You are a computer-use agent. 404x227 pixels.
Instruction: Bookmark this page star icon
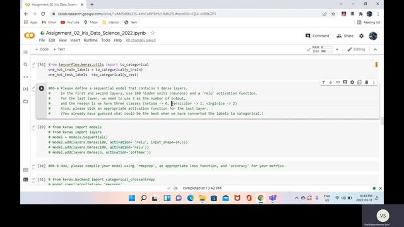(x=333, y=14)
